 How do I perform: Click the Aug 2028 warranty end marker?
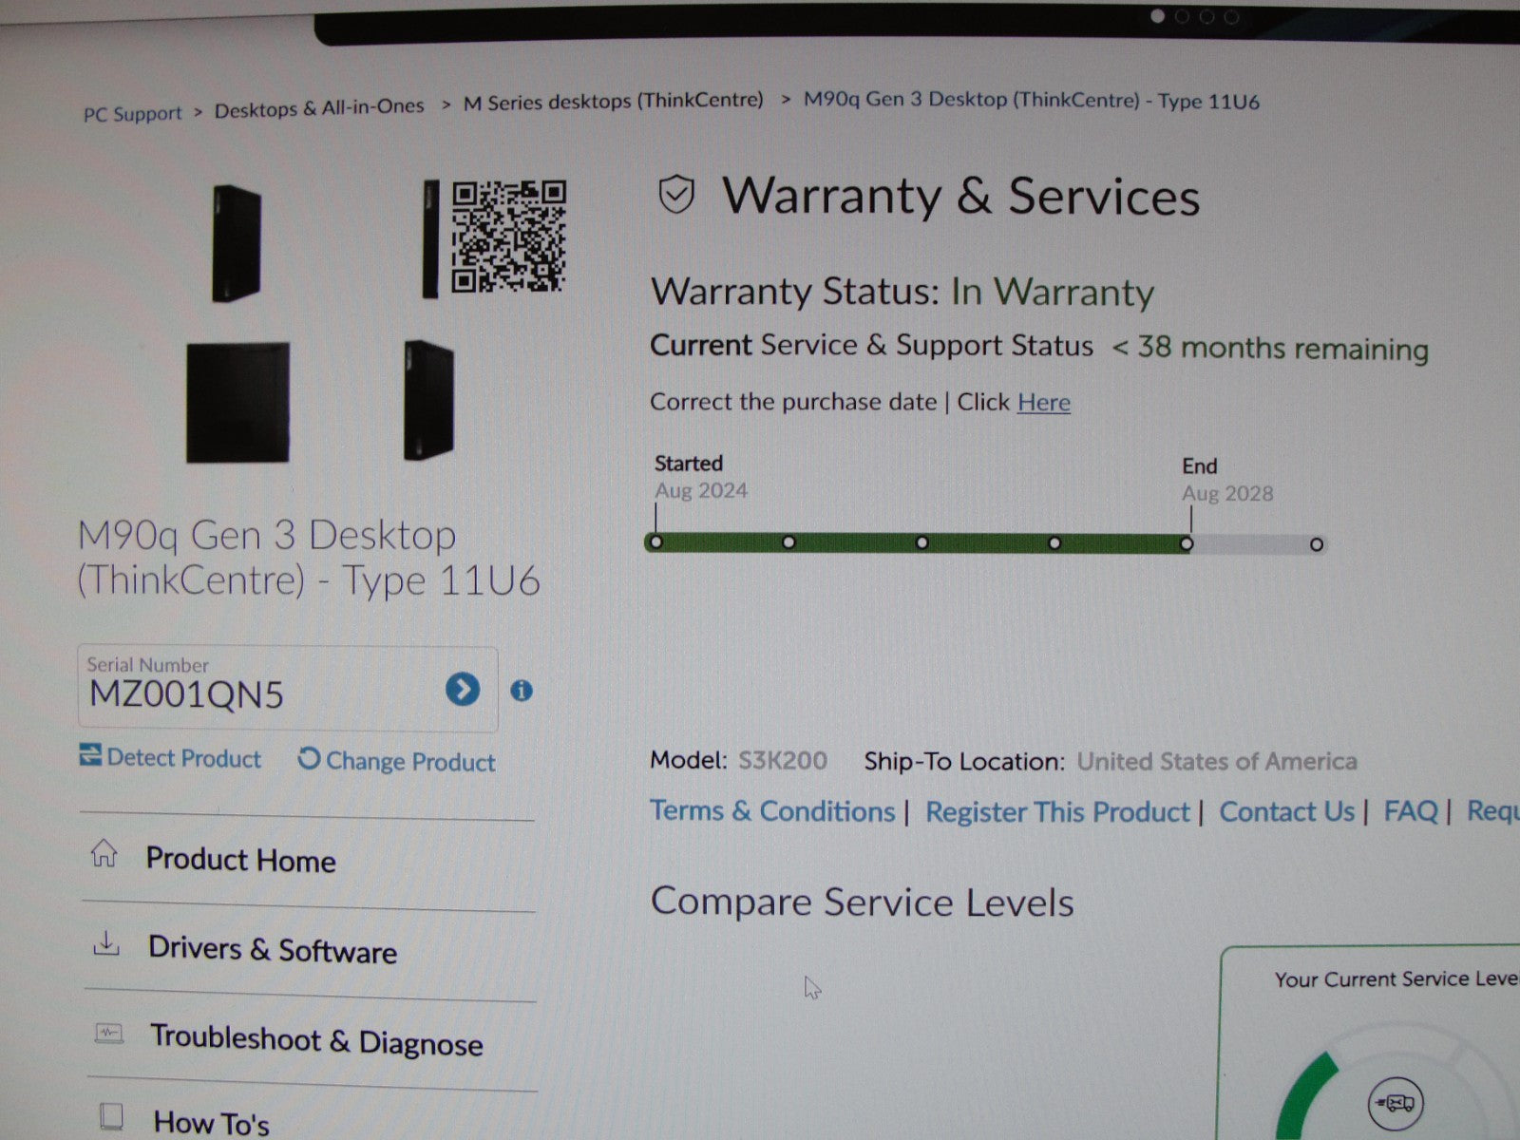coord(1187,544)
